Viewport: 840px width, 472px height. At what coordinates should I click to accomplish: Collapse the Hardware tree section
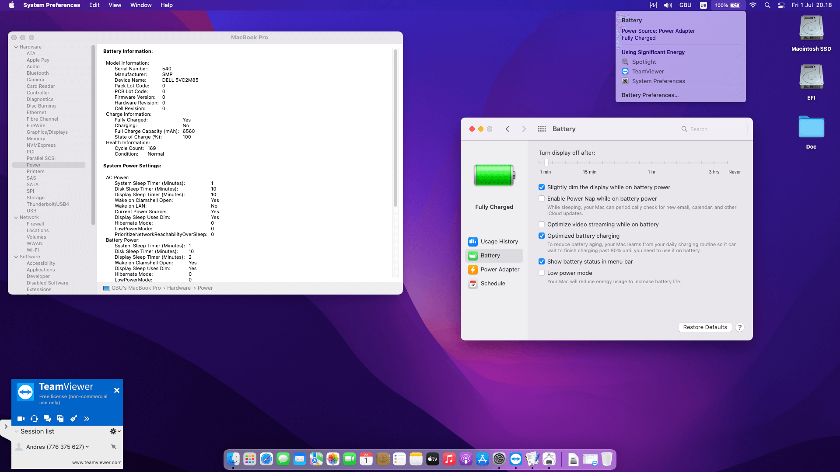pos(16,47)
